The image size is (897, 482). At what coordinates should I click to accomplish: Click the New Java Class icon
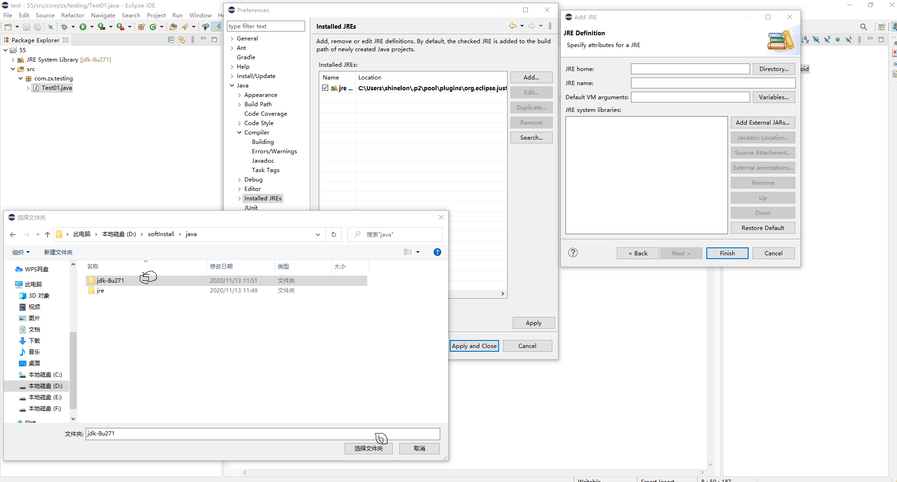[x=153, y=27]
